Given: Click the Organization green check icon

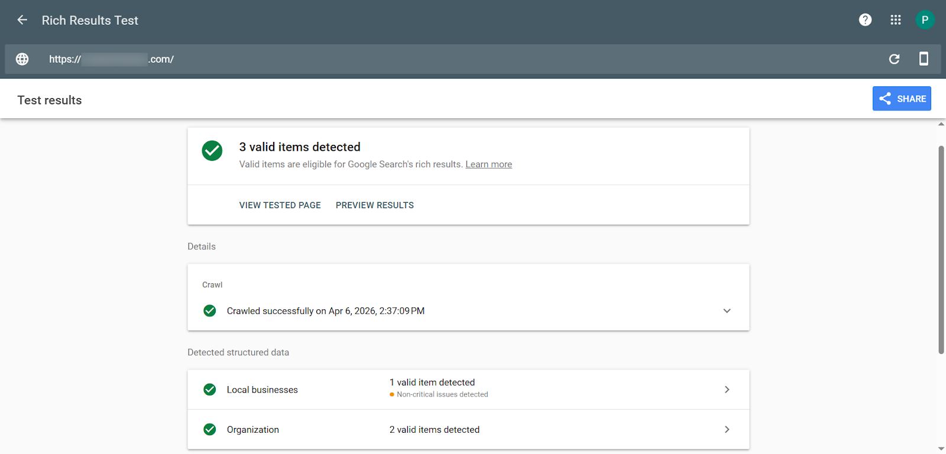Looking at the screenshot, I should 210,430.
